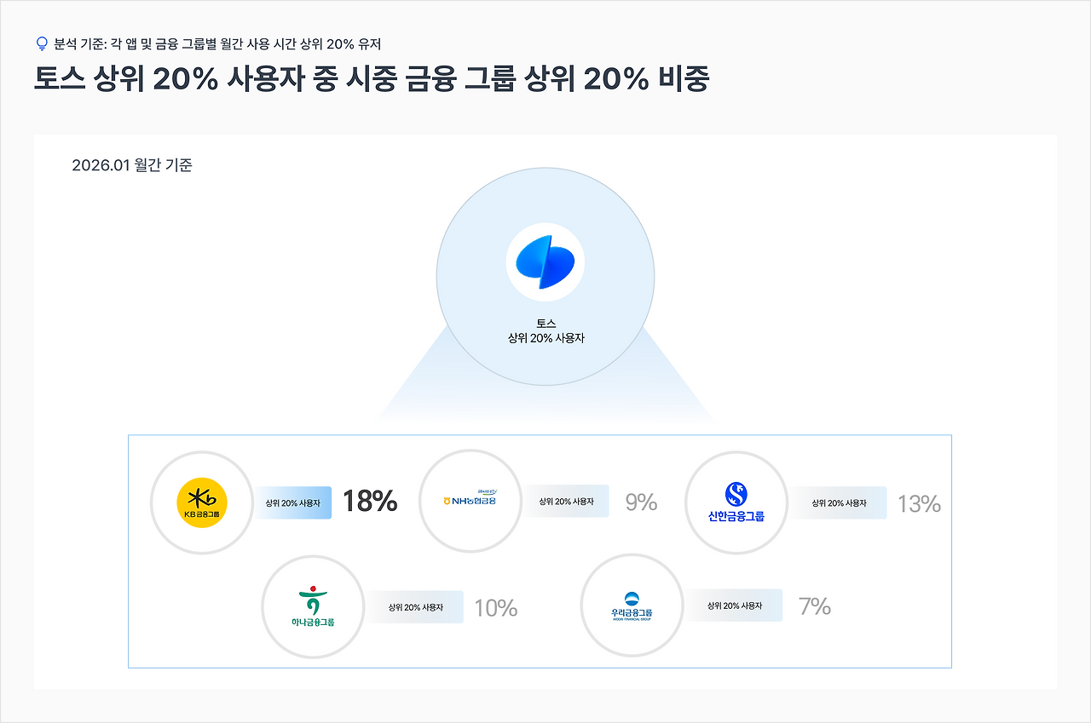Click the 2026.01 월간 기준 date label
This screenshot has width=1091, height=723.
[132, 165]
